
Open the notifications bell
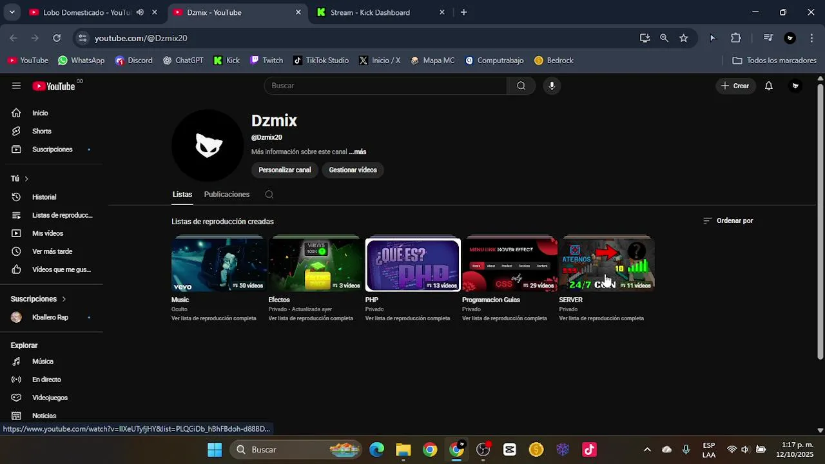coord(768,86)
